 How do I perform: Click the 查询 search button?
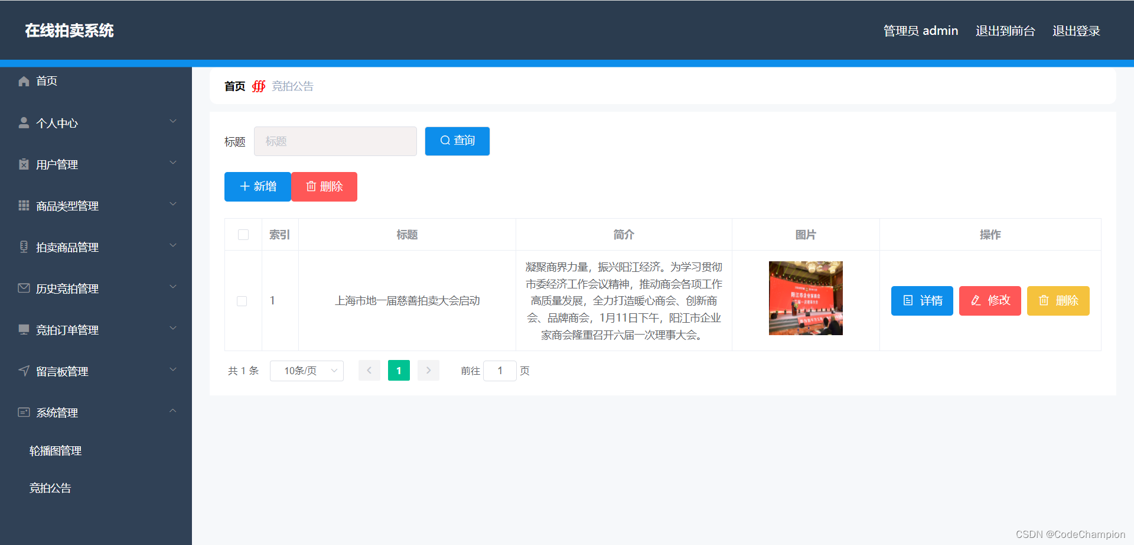[x=457, y=141]
